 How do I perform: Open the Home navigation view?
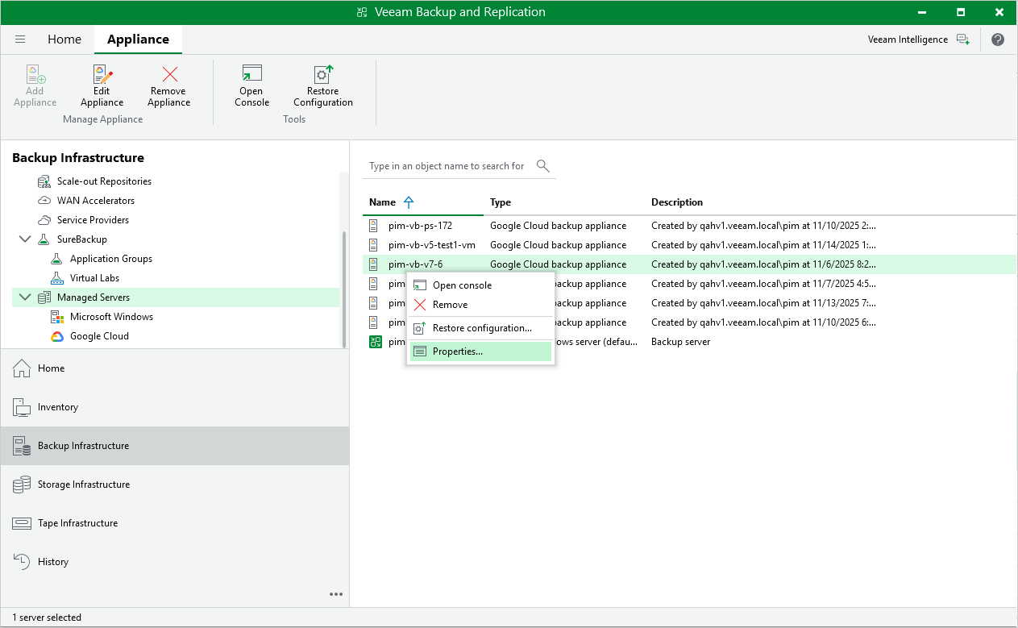point(175,368)
